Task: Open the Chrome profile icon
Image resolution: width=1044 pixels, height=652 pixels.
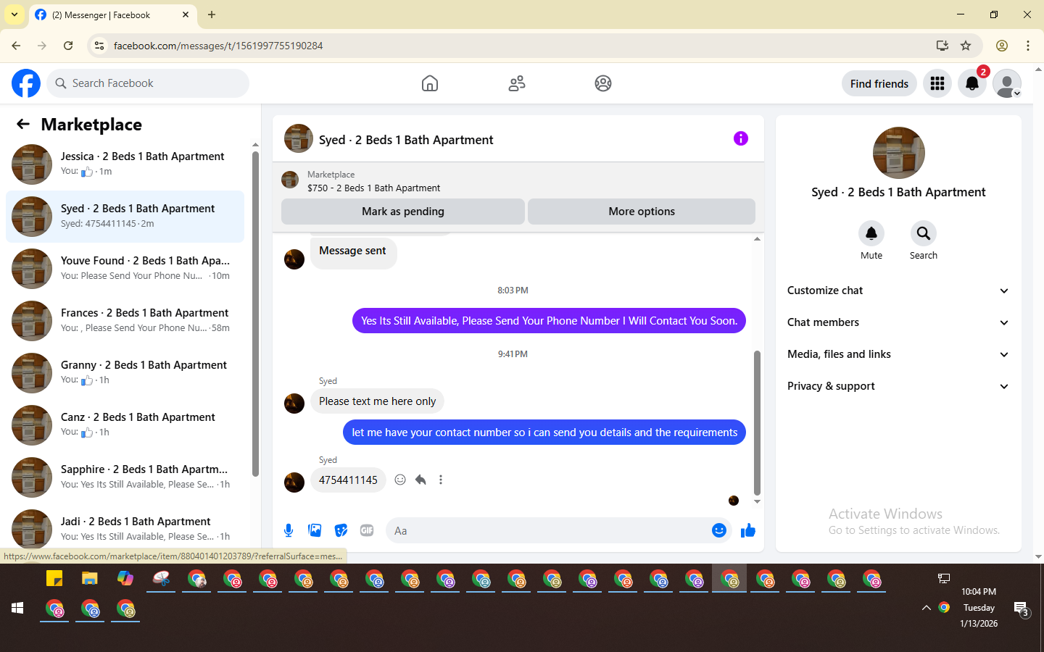Action: pyautogui.click(x=1002, y=46)
